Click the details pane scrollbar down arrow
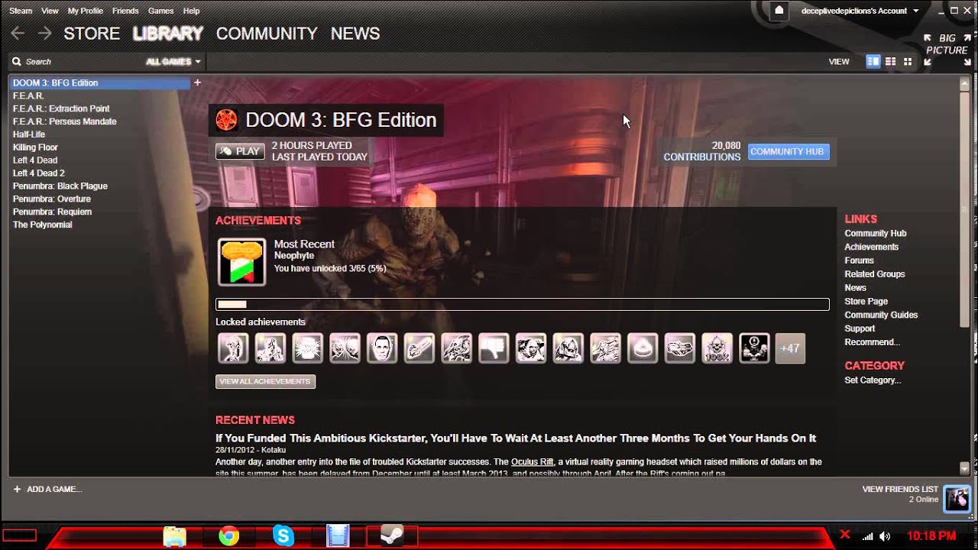This screenshot has height=550, width=978. coord(964,468)
